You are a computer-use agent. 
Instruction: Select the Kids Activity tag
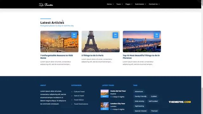(140, 101)
